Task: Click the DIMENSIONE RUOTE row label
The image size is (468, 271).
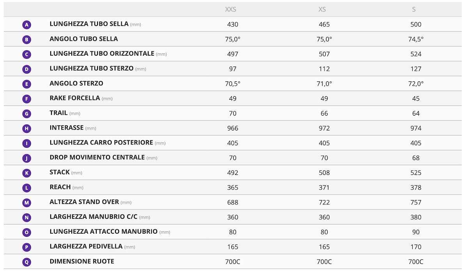Action: [82, 261]
